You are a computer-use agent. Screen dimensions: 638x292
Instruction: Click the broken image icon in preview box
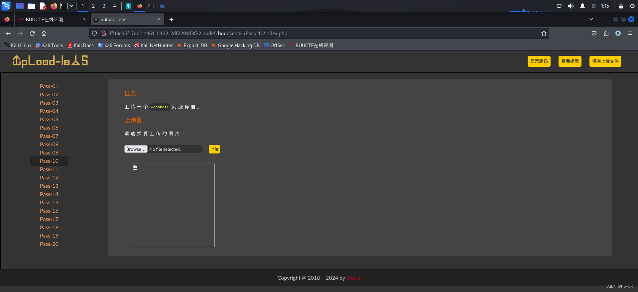click(x=135, y=168)
